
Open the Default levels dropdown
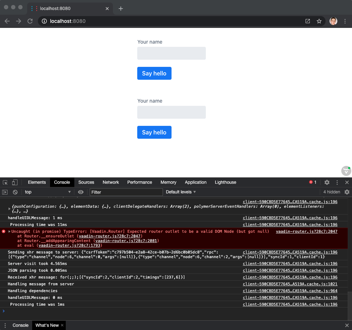point(181,192)
